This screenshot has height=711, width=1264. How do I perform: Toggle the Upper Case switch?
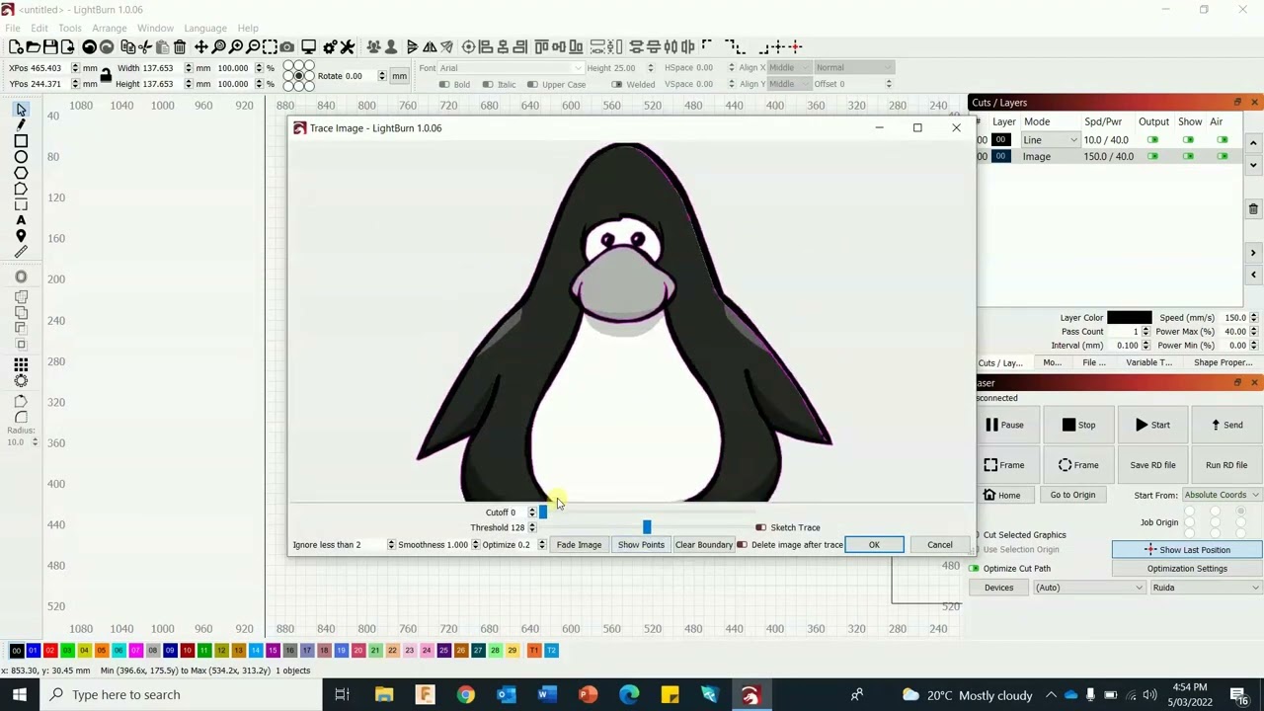532,84
